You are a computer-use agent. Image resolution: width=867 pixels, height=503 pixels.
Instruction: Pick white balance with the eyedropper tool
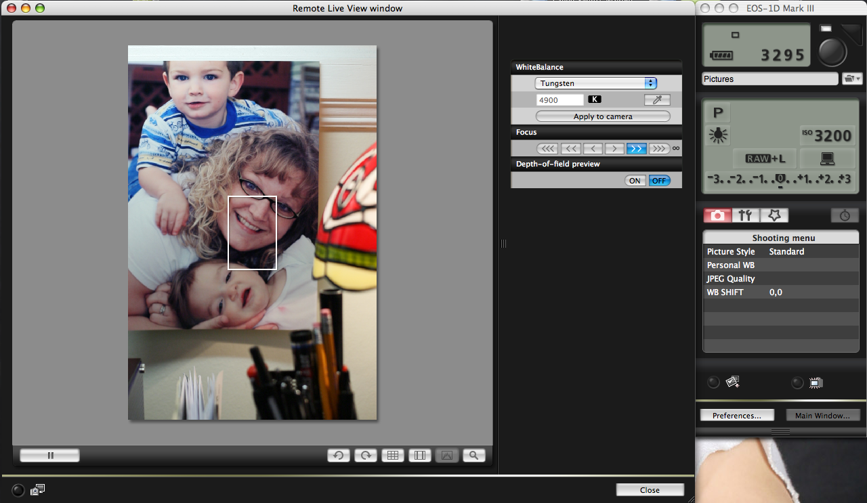click(x=656, y=100)
